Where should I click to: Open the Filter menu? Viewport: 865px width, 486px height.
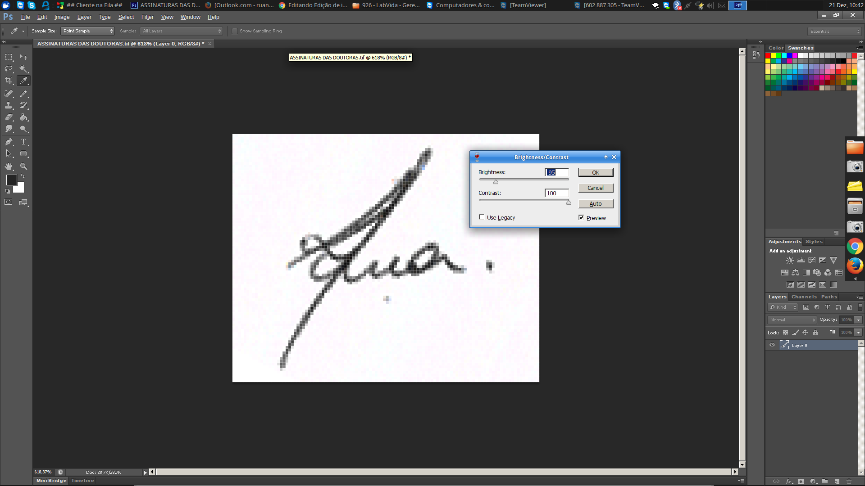pos(147,17)
